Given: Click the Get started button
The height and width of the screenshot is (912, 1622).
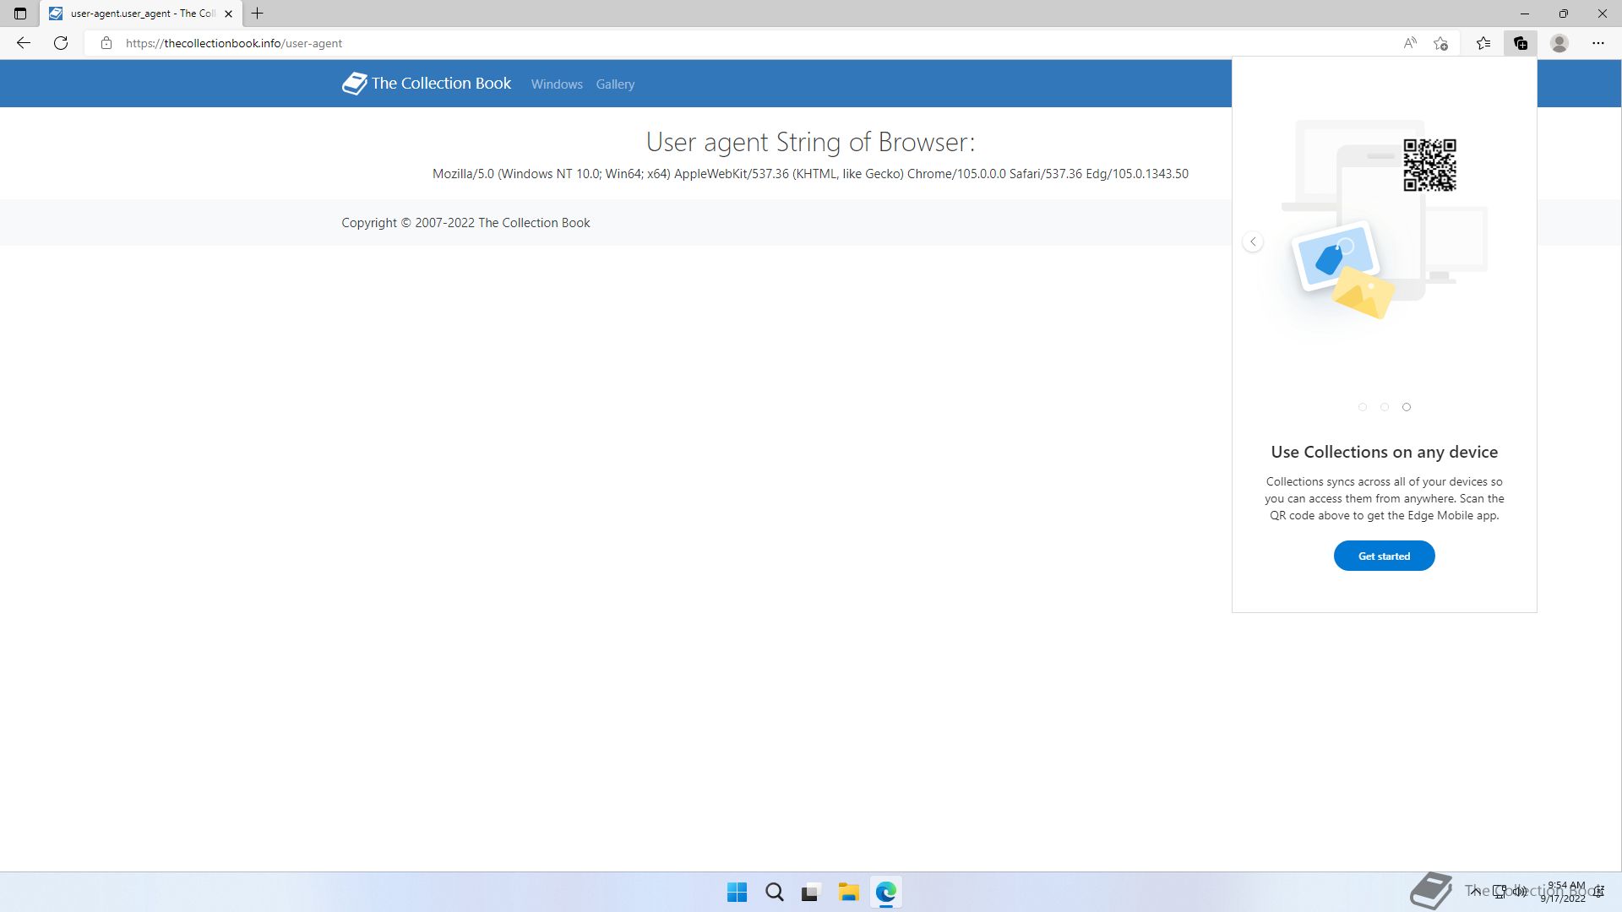Looking at the screenshot, I should tap(1384, 556).
